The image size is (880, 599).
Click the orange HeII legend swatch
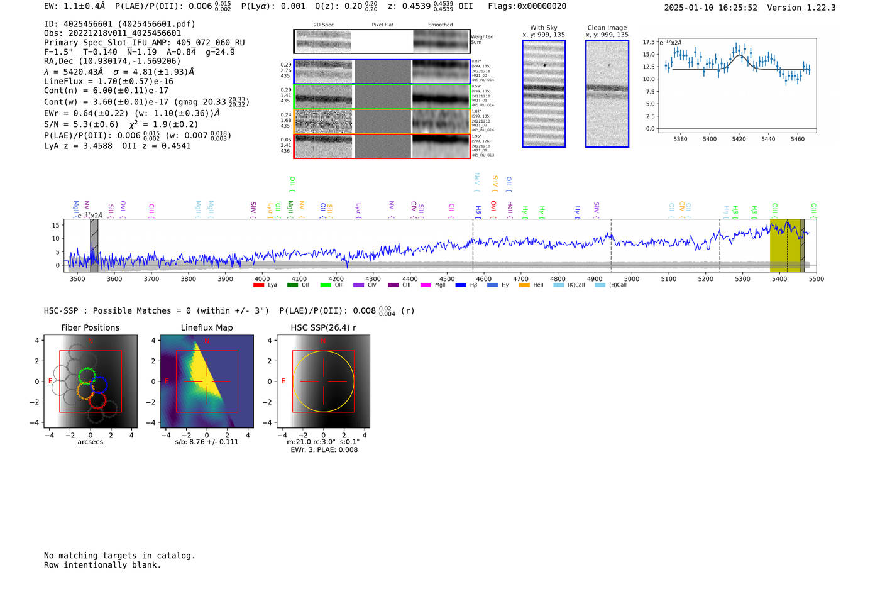(x=524, y=285)
